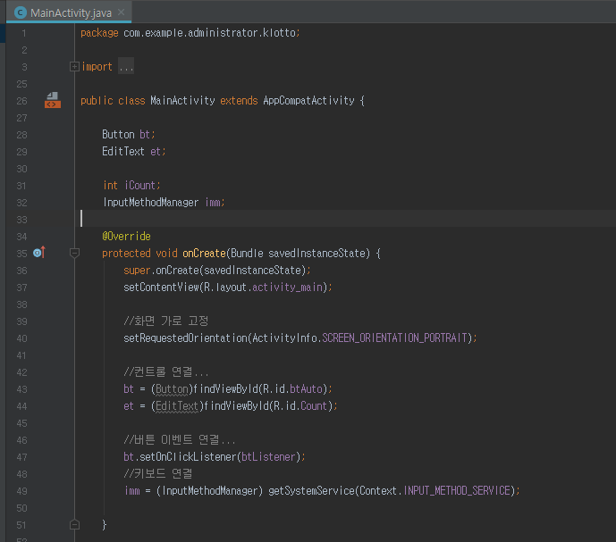Click InputMethodManager type on line 32
This screenshot has height=542, width=616.
(x=151, y=203)
